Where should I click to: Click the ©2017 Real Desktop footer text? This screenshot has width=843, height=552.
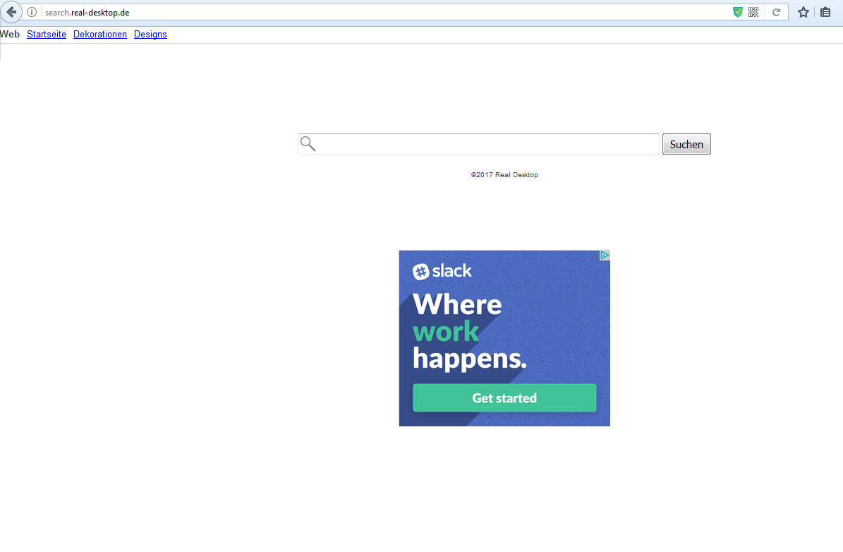click(504, 175)
